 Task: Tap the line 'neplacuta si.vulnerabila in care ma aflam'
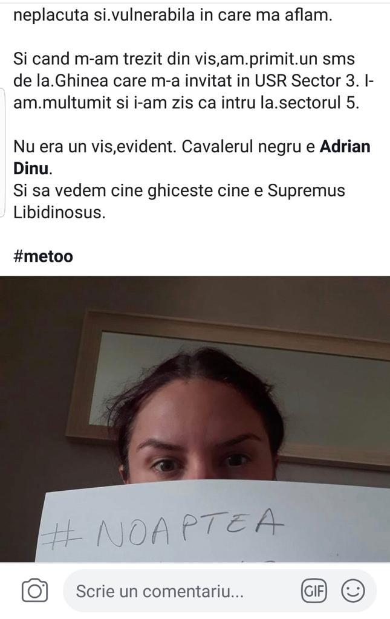click(x=173, y=15)
